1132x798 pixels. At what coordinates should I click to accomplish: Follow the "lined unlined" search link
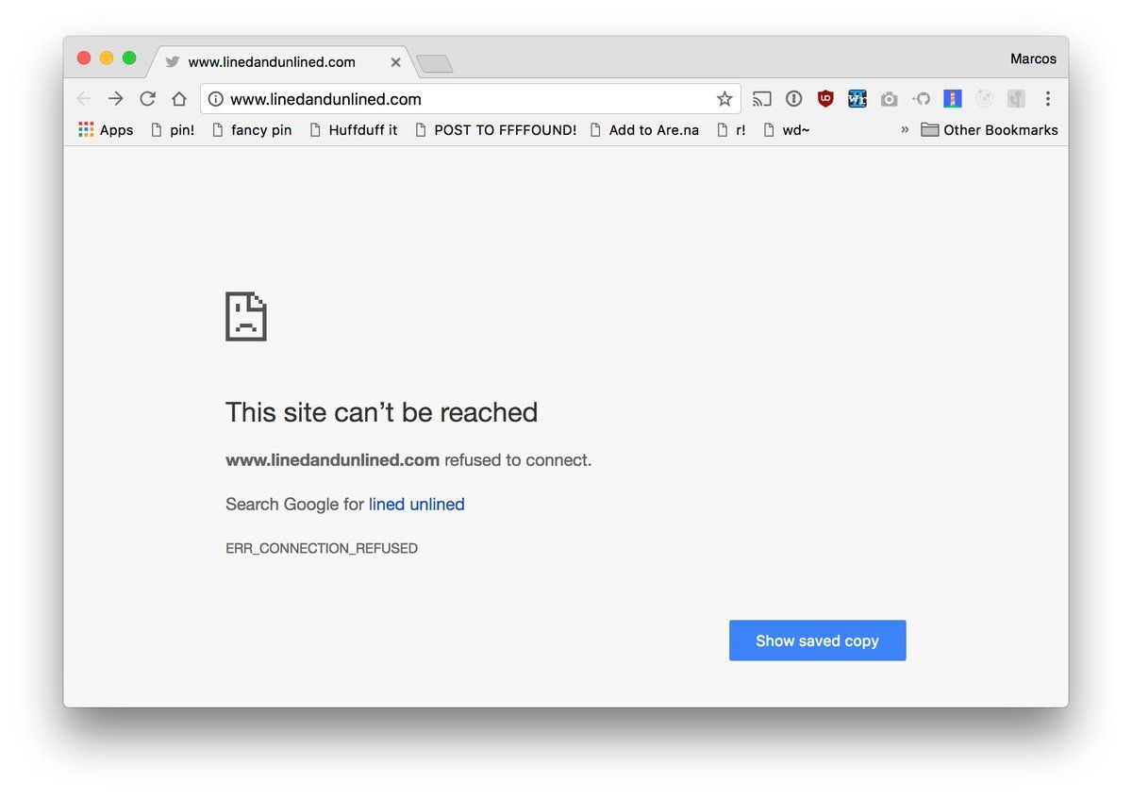click(416, 505)
